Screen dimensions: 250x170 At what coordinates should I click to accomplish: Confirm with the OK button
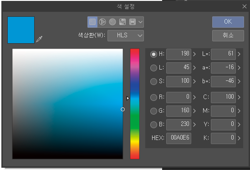[x=228, y=22]
